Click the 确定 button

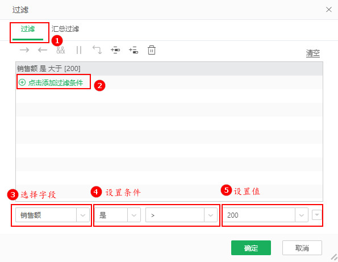[x=251, y=248]
